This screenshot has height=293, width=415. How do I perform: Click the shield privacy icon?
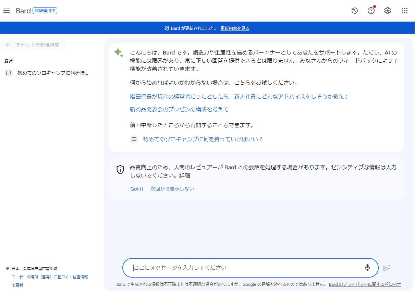pos(120,170)
